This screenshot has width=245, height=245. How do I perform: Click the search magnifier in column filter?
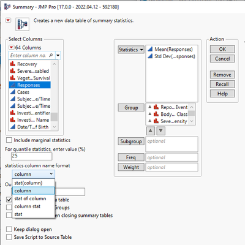[x=51, y=55]
